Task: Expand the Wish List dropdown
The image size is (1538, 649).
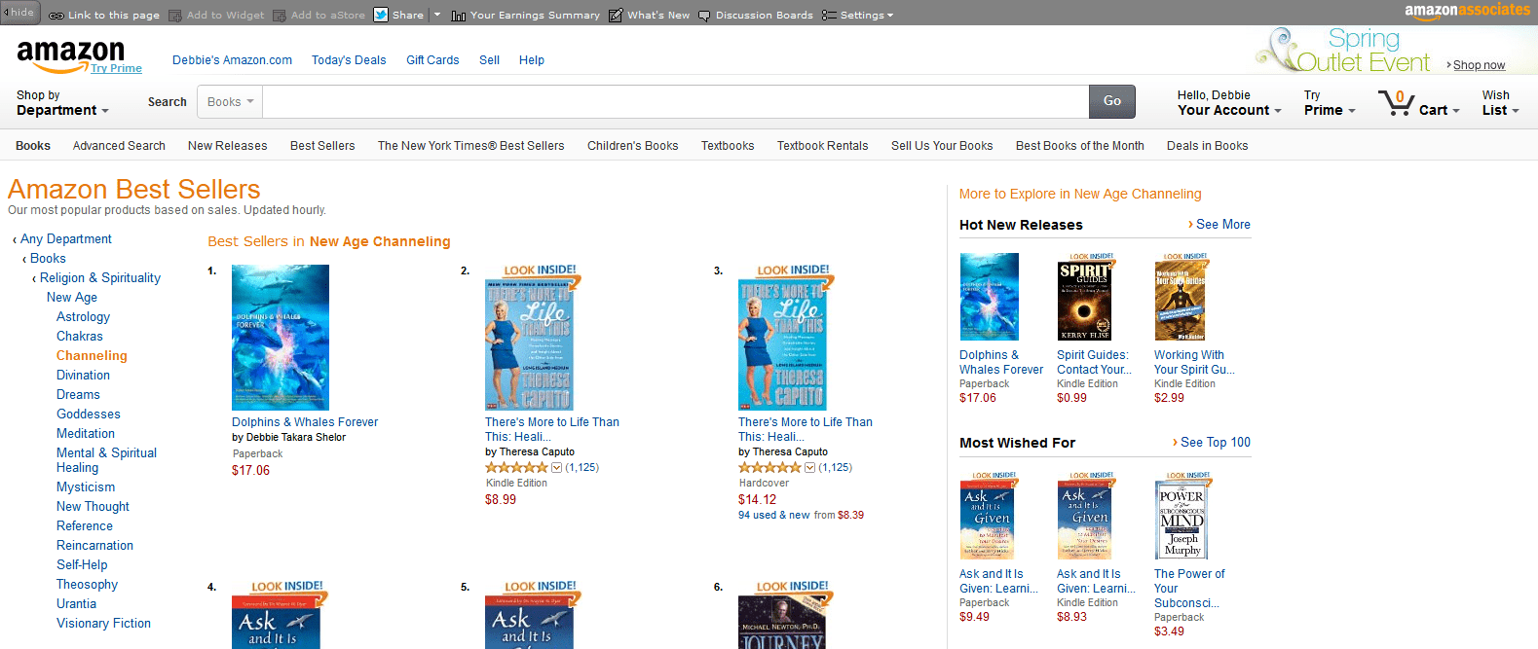Action: point(1500,103)
